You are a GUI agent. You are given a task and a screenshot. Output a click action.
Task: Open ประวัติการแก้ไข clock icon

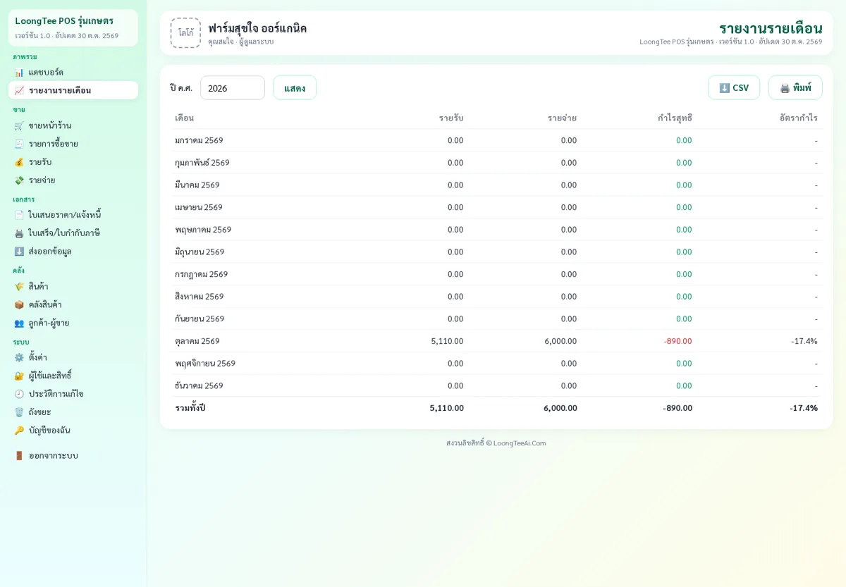coord(19,394)
